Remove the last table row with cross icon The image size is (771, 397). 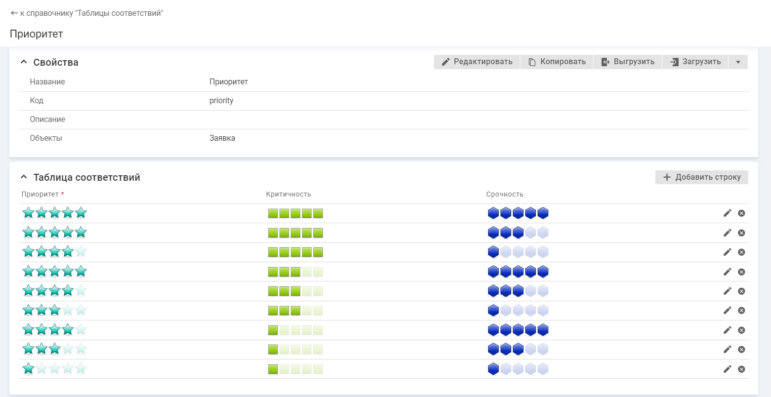(x=741, y=369)
